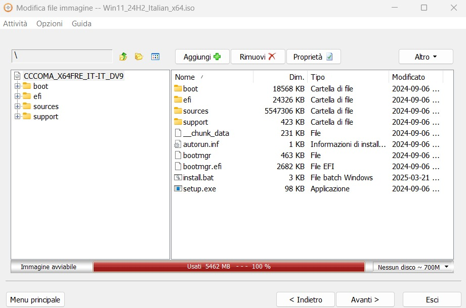466x308 pixels.
Task: Select the bootmgr.efi file name
Action: (202, 166)
